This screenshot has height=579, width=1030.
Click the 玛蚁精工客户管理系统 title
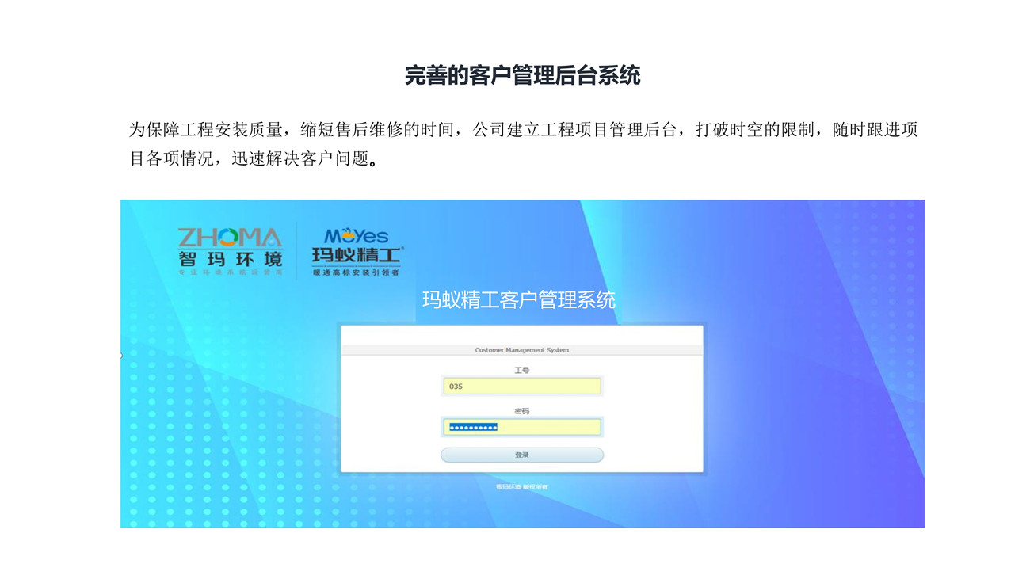click(x=519, y=300)
